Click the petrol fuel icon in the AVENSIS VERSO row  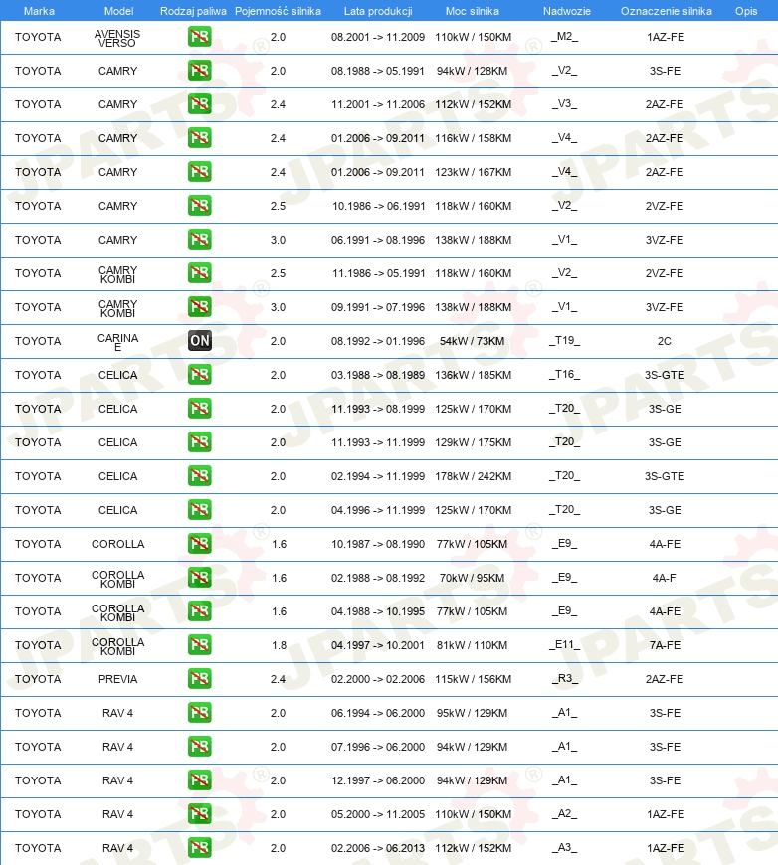[x=199, y=37]
